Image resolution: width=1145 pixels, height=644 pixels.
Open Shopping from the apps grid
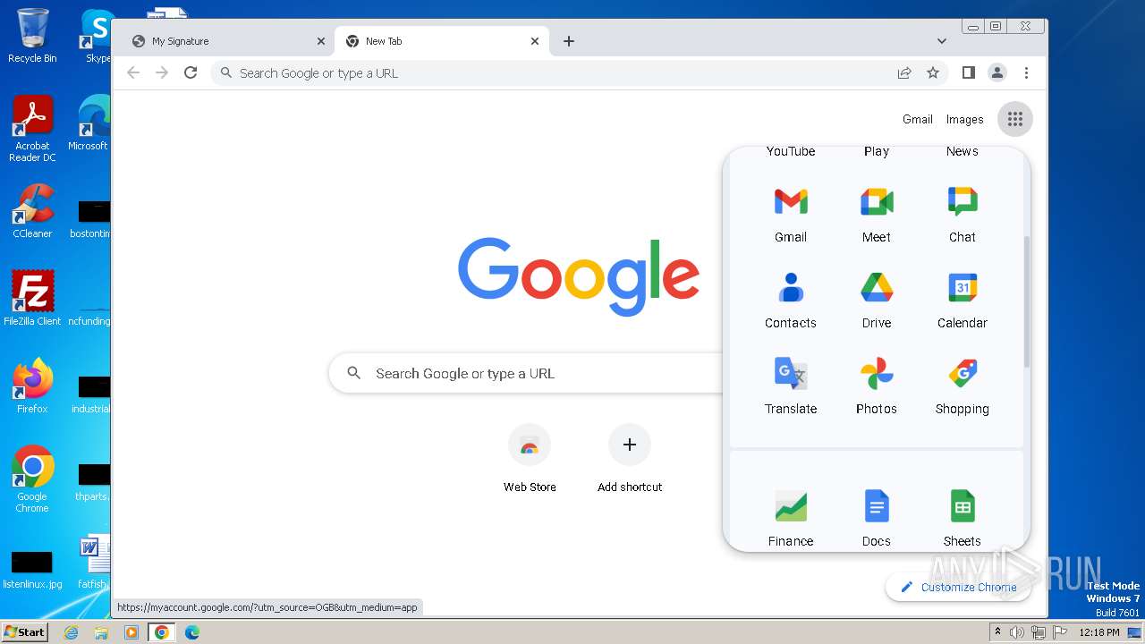[x=963, y=386]
